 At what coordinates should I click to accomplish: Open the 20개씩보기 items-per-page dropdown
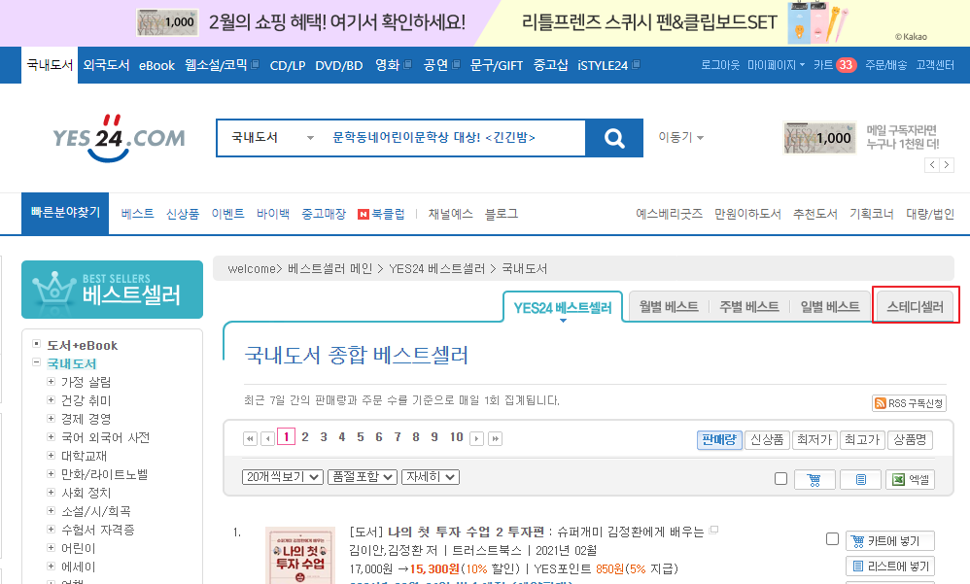click(283, 477)
